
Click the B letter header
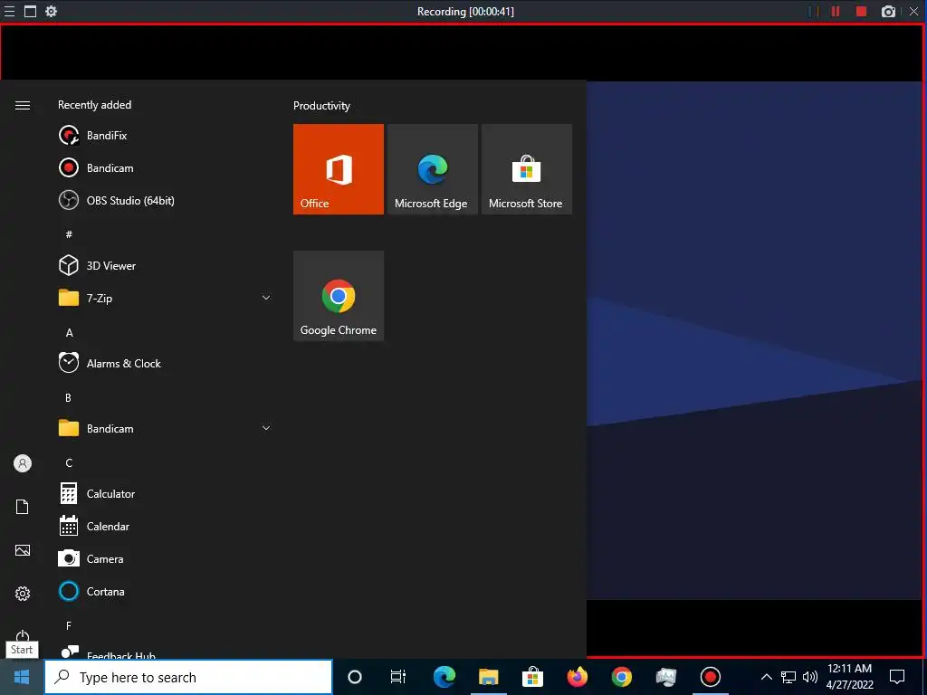click(69, 398)
